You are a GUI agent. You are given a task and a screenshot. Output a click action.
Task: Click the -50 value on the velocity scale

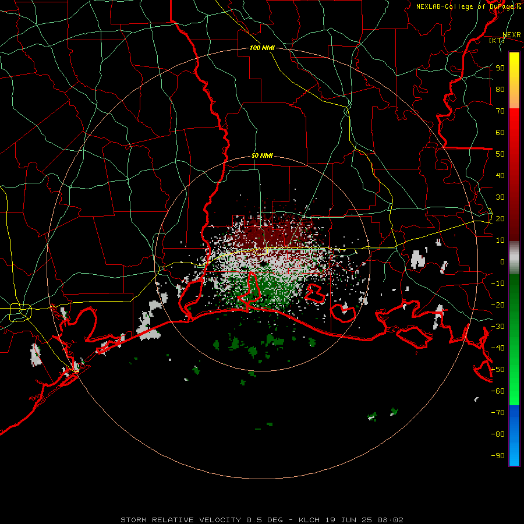(x=498, y=370)
